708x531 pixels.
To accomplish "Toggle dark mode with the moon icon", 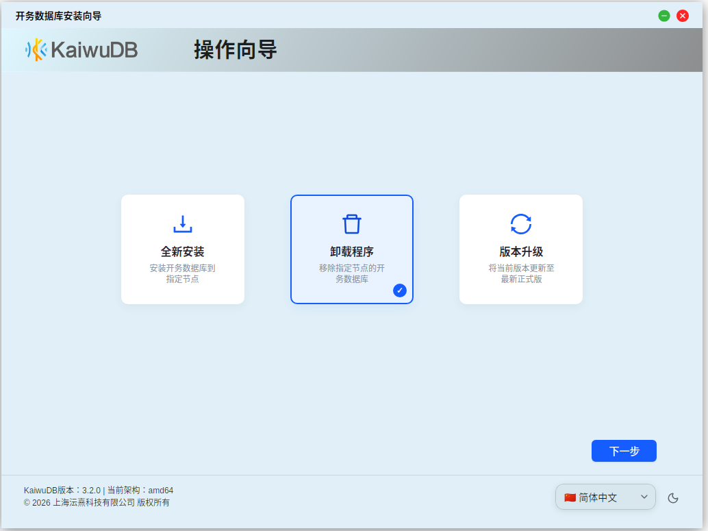I will tap(673, 497).
